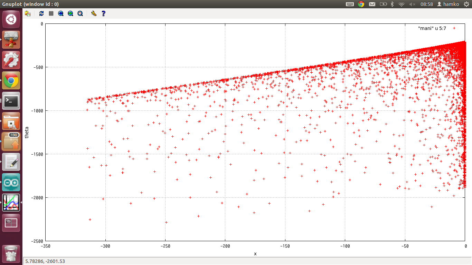The image size is (472, 265).
Task: Open the keyboard input source menu
Action: (x=350, y=4)
